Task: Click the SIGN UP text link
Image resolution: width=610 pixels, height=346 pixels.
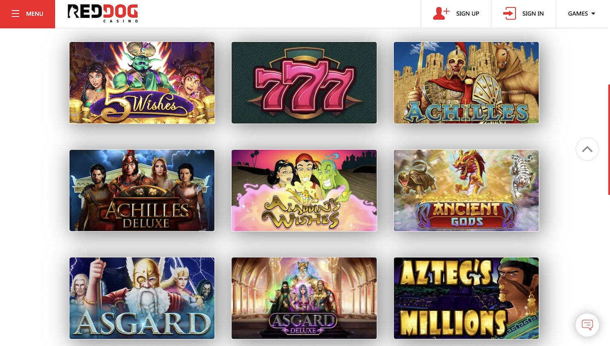Action: point(468,13)
